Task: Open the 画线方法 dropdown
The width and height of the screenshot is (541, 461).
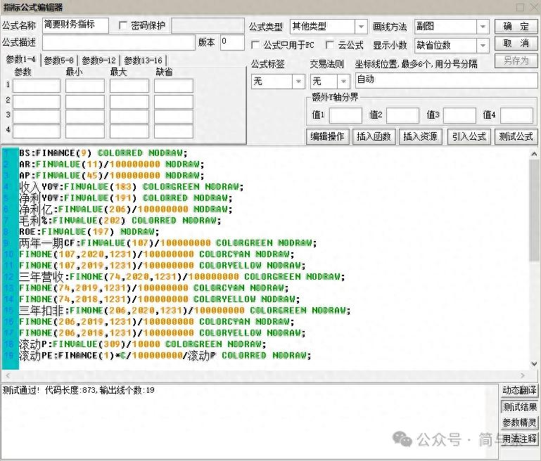Action: click(483, 27)
